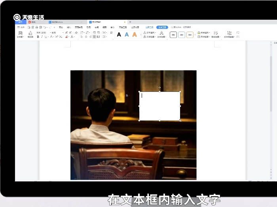Open the Shape Fill (形状填充) dropdown
This screenshot has height=207, width=277.
(203, 33)
